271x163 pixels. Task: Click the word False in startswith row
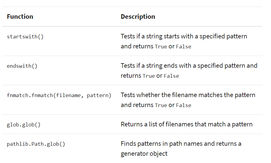[183, 47]
